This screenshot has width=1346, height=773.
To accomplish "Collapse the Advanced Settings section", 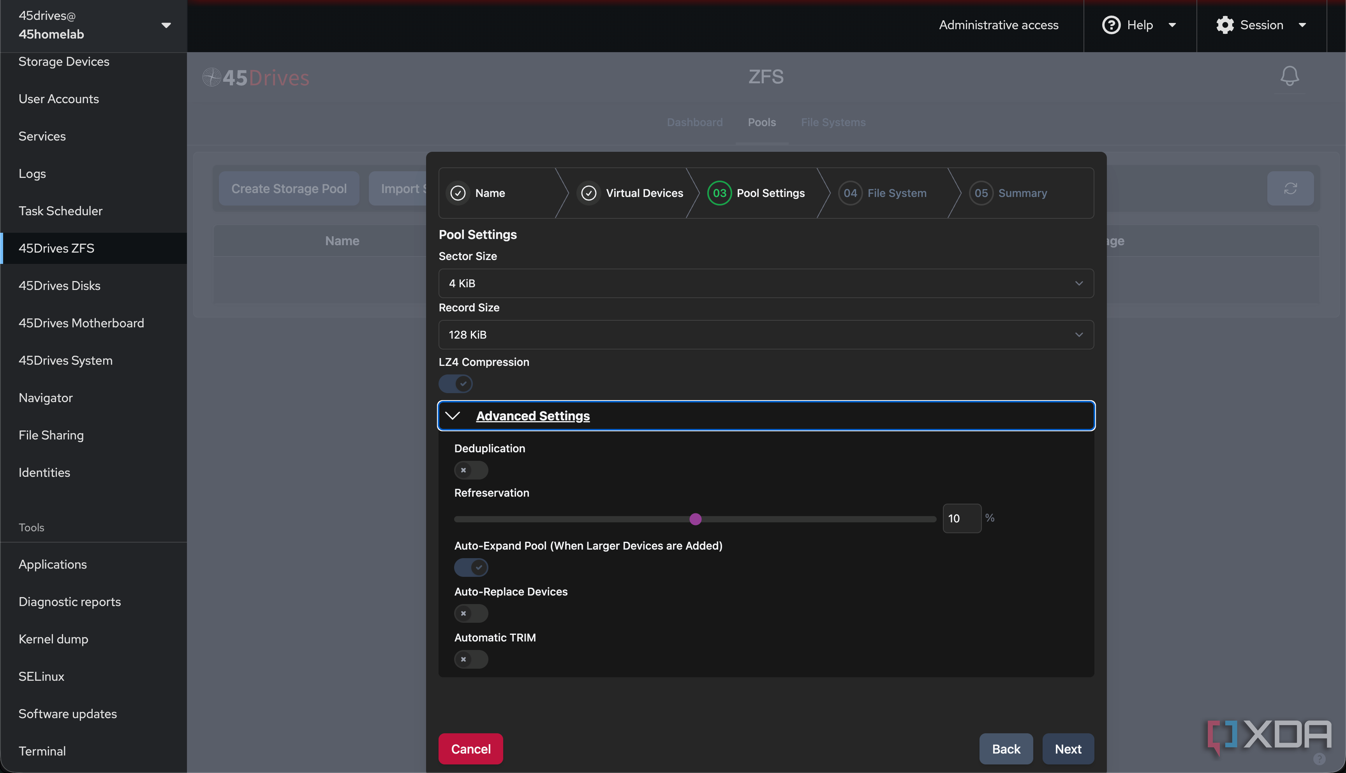I will [x=766, y=416].
